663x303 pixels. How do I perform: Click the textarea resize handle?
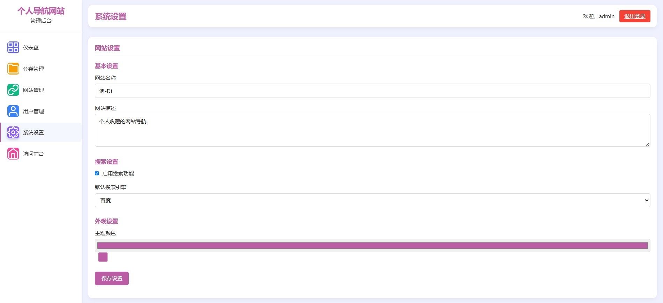[x=648, y=144]
